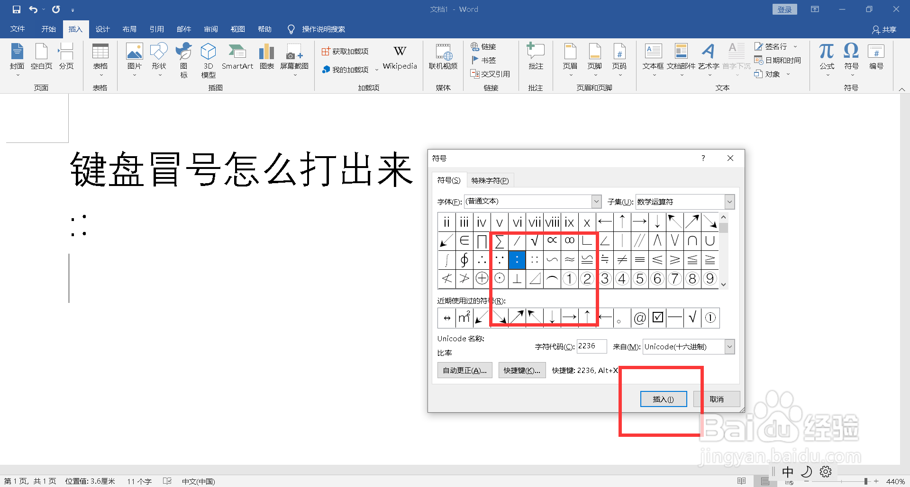The width and height of the screenshot is (910, 487).
Task: Switch to the 开始 ribbon tab
Action: [48, 29]
